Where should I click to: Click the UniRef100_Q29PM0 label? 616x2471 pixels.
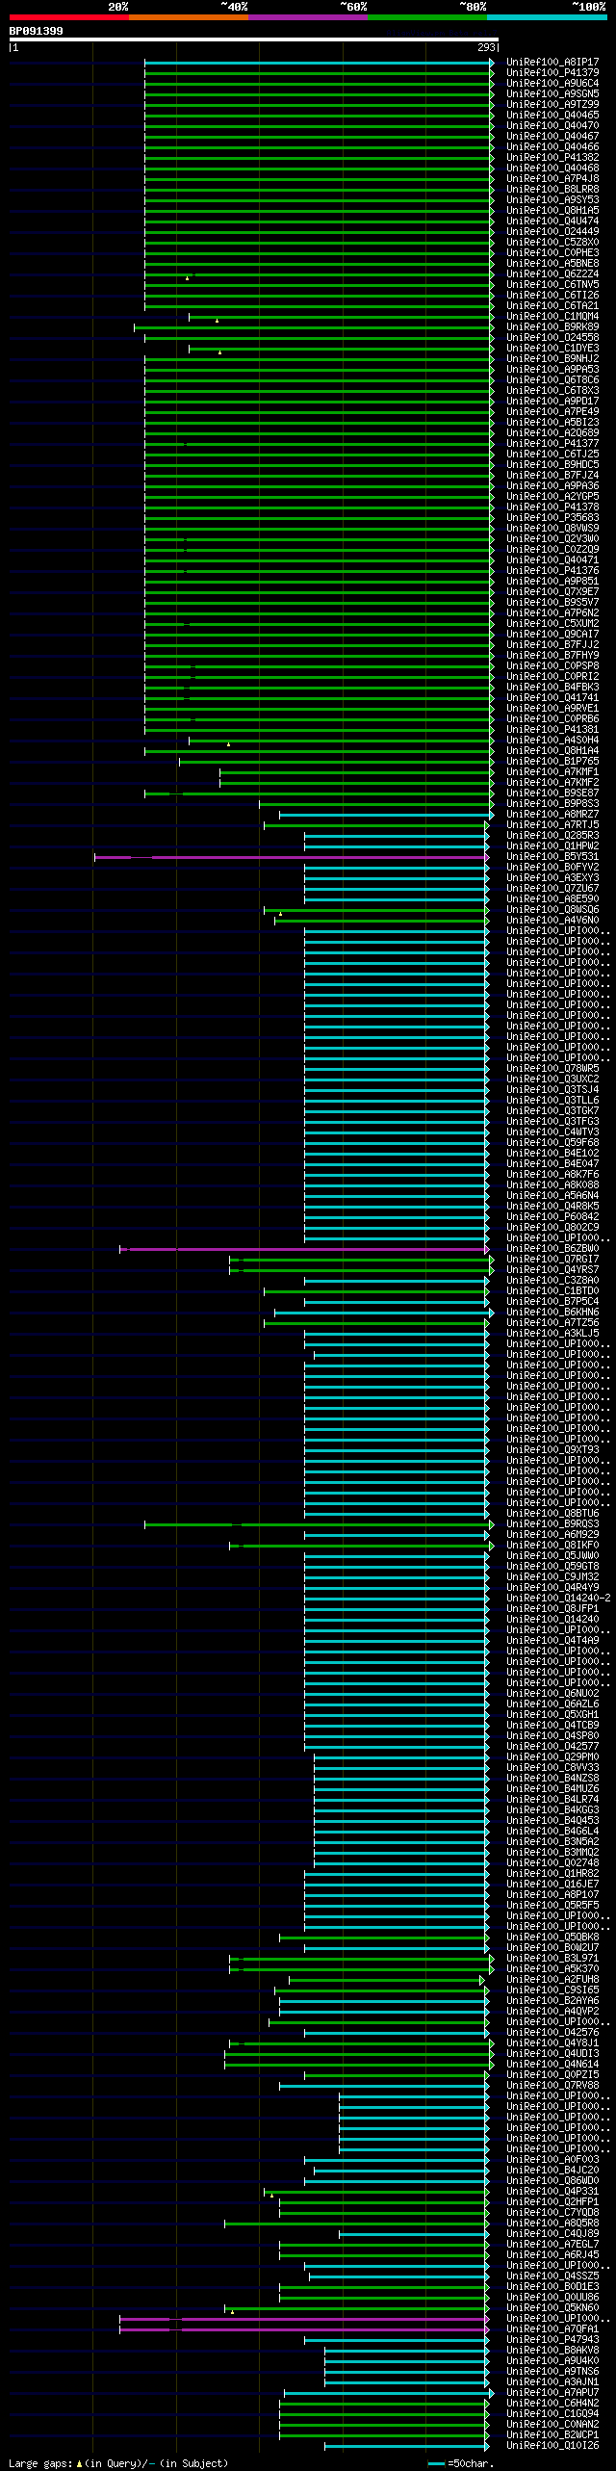[552, 1757]
